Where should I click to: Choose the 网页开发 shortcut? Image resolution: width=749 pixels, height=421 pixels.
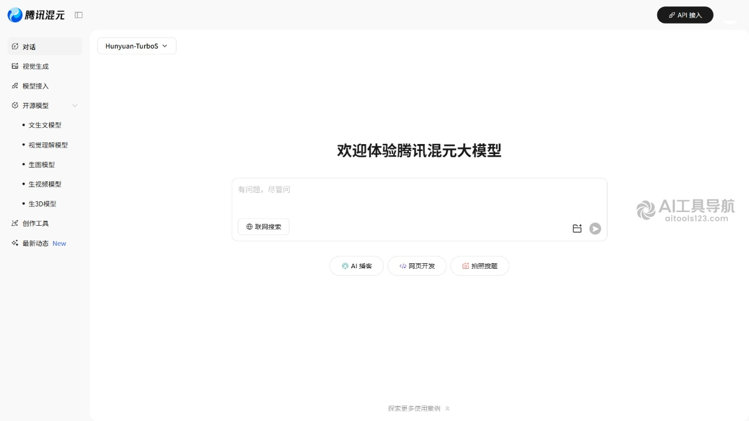coord(417,266)
